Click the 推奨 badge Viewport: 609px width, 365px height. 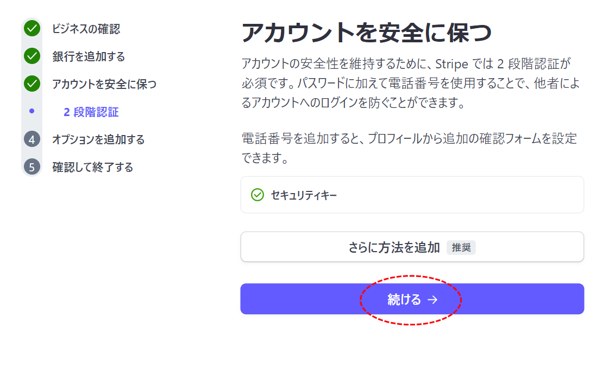click(461, 247)
